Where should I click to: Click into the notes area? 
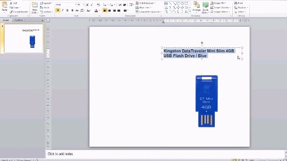165,154
